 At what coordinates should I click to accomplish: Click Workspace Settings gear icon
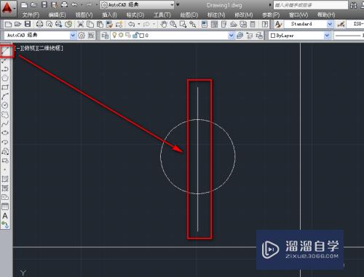tap(82, 36)
